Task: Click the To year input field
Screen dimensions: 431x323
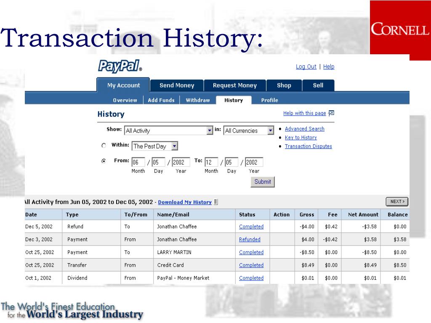Action: (x=254, y=162)
